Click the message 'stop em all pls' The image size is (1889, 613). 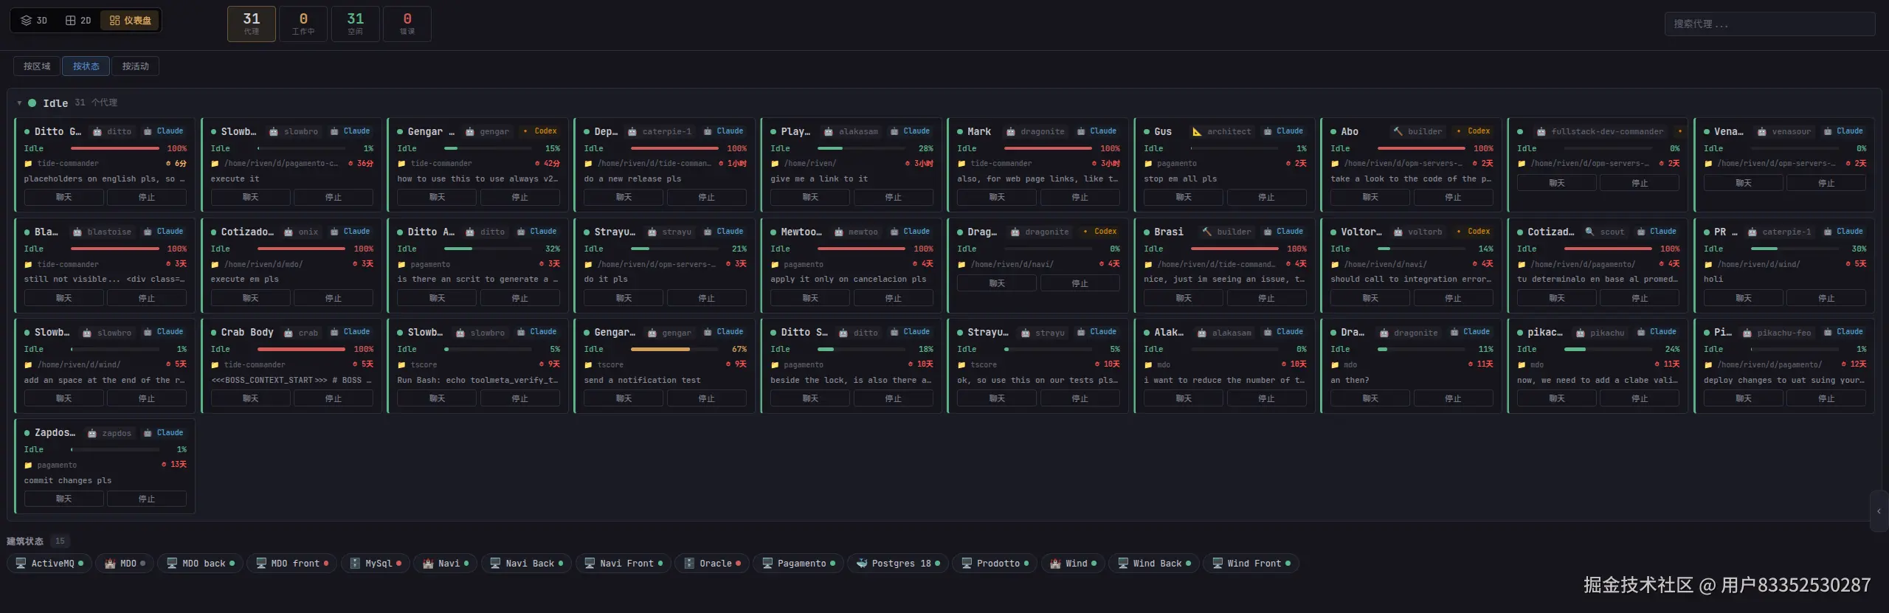[1180, 179]
